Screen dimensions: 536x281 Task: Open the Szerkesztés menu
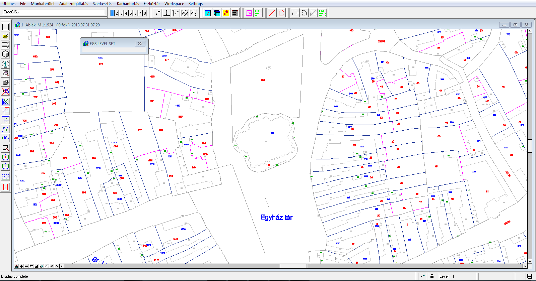[x=103, y=4]
